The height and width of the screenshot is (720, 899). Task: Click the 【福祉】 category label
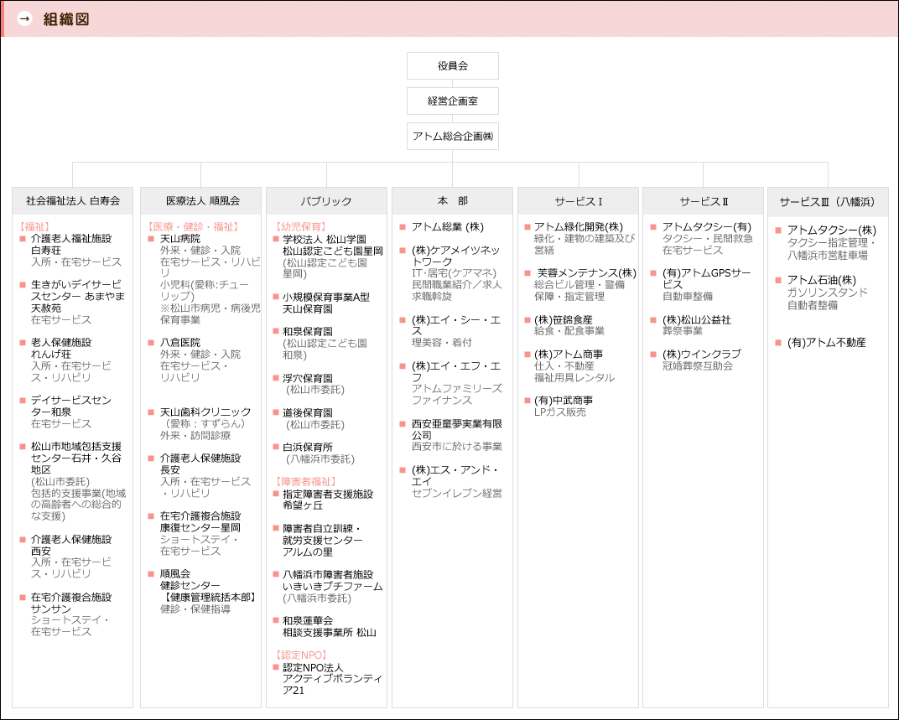34,227
